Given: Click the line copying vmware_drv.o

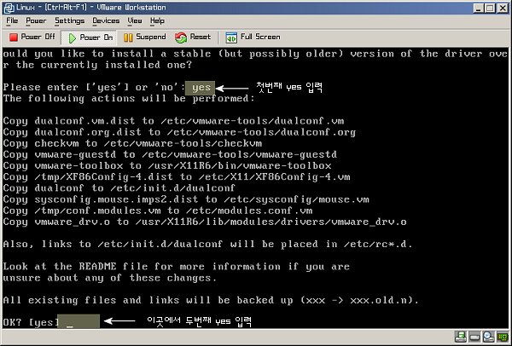Looking at the screenshot, I should coord(205,222).
